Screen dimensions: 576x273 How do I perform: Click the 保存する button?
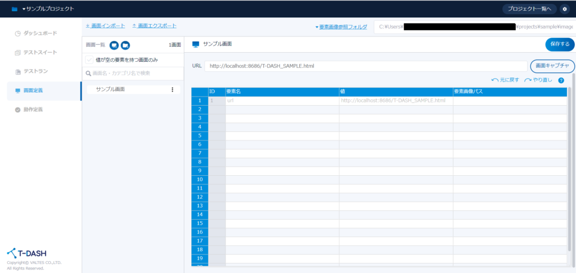point(559,44)
